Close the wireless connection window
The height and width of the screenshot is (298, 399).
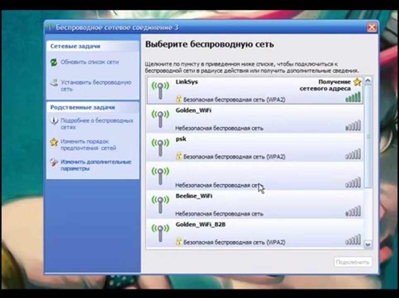pos(372,27)
